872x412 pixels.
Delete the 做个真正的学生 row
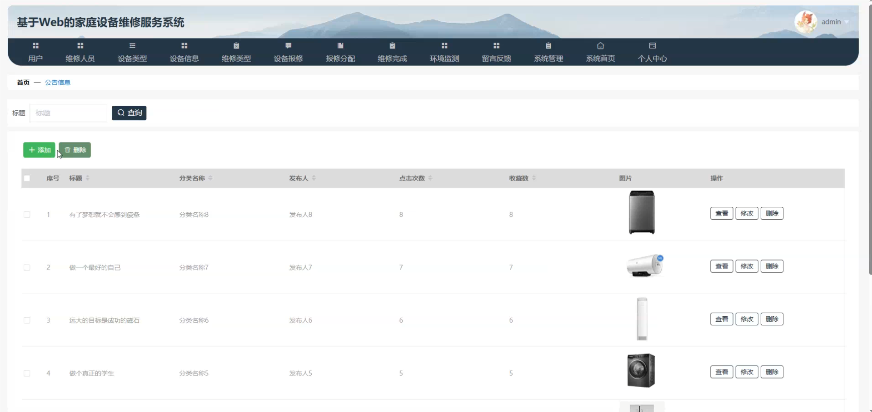772,372
